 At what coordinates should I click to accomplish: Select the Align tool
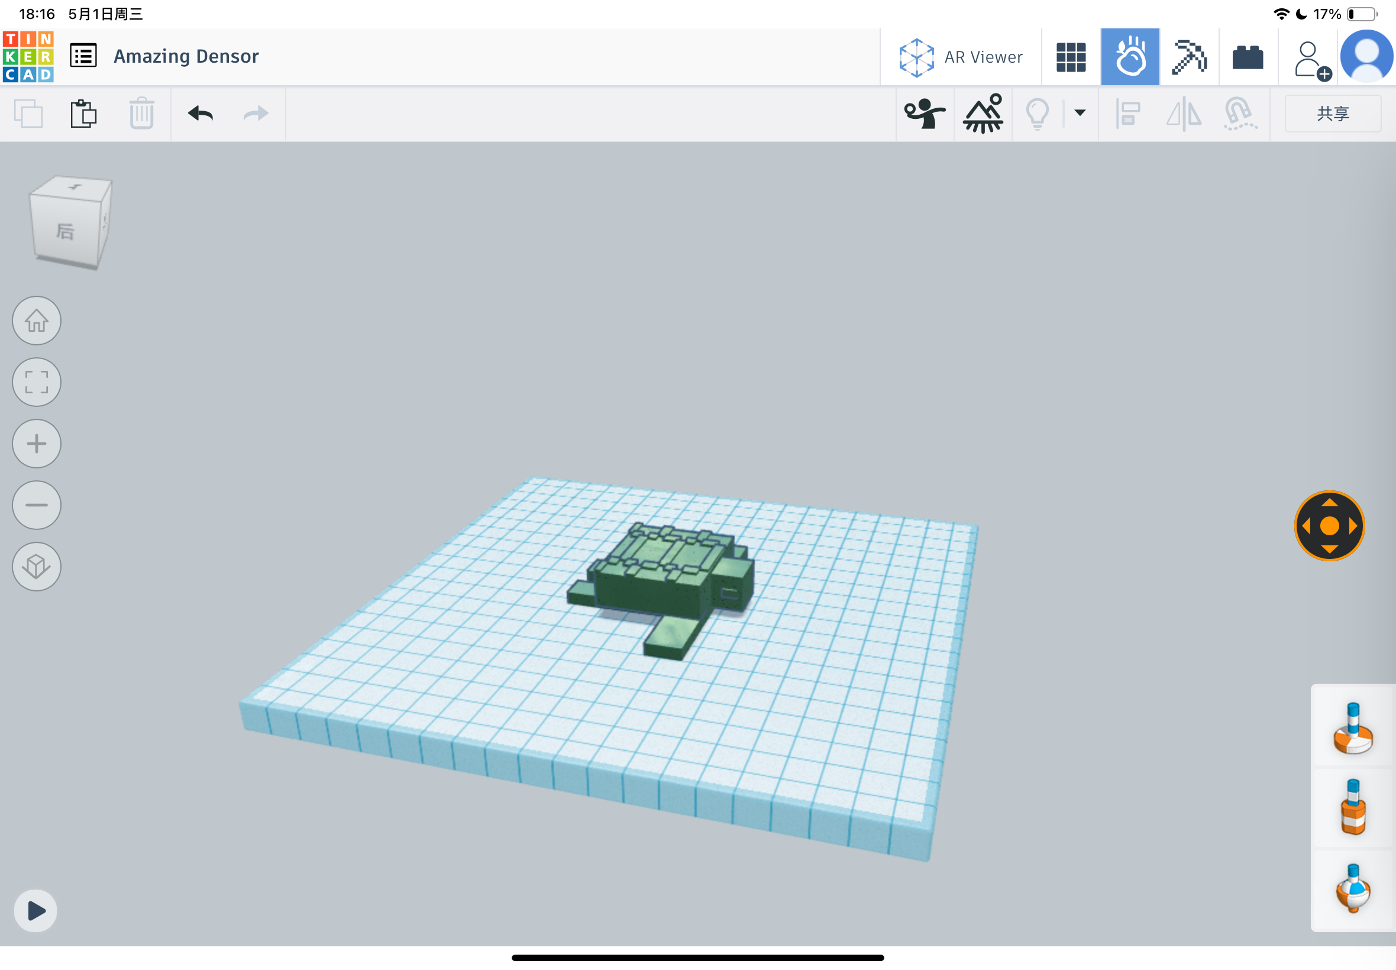1127,113
